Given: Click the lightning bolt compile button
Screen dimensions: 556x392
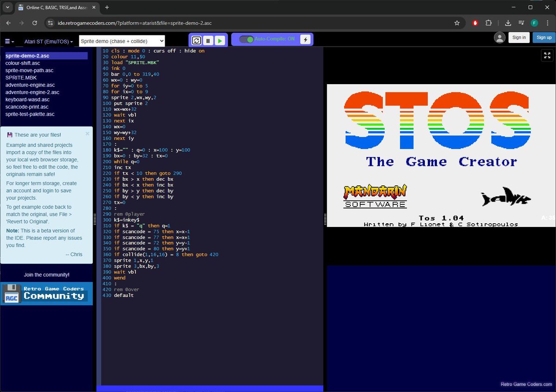Looking at the screenshot, I should [x=305, y=39].
